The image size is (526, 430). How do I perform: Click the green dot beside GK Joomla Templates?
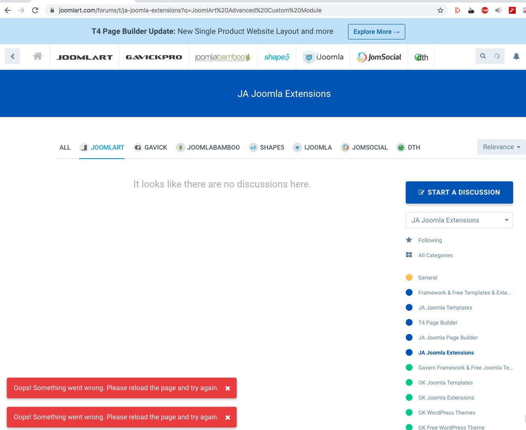coord(409,382)
